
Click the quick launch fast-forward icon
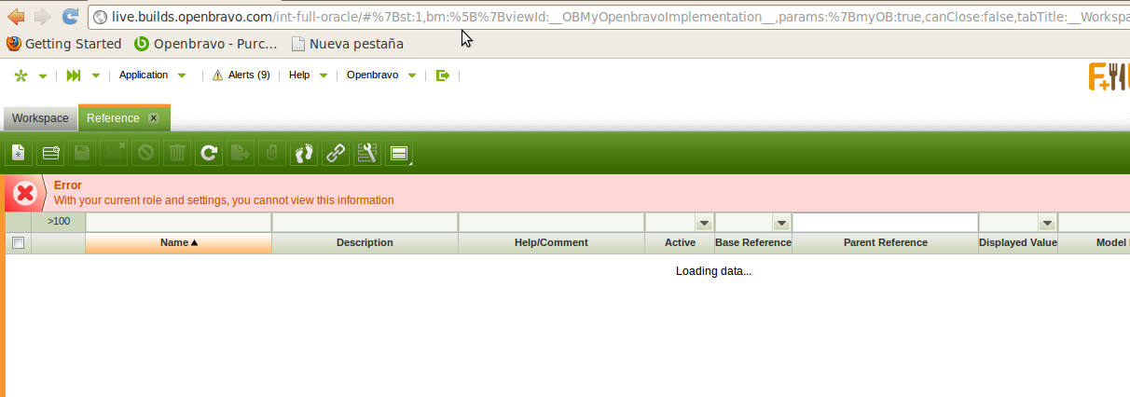pos(74,75)
